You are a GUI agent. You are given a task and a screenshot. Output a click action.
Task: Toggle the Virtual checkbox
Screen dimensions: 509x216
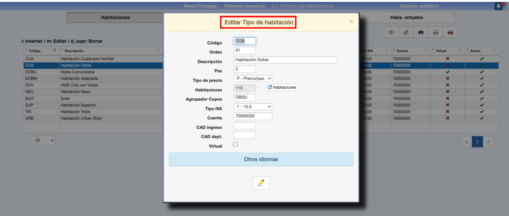tap(236, 144)
